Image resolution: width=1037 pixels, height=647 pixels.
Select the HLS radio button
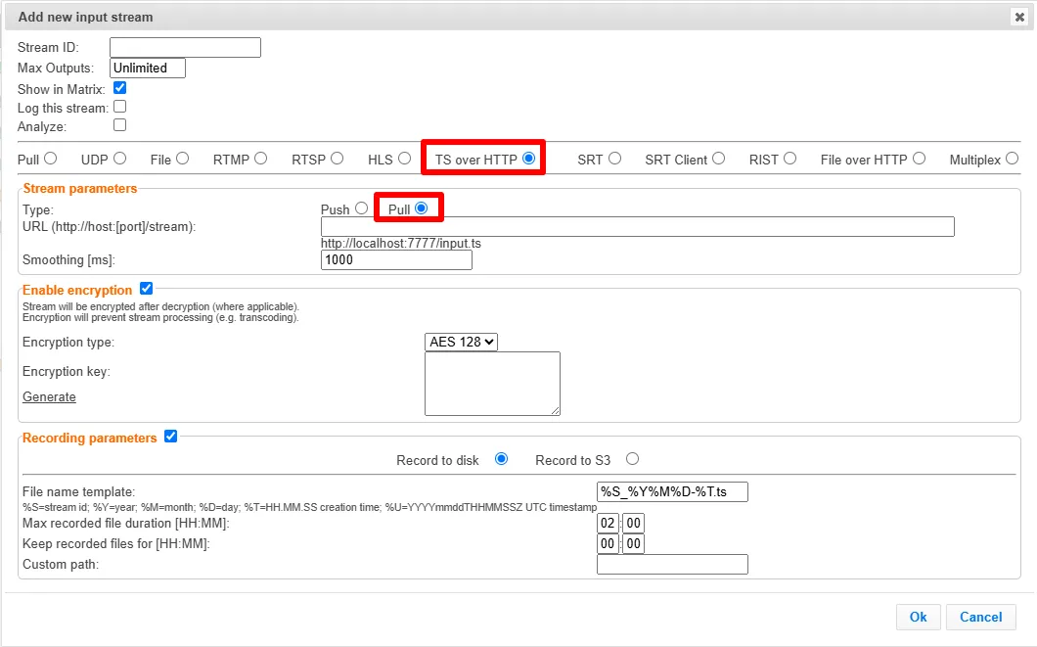(x=405, y=159)
